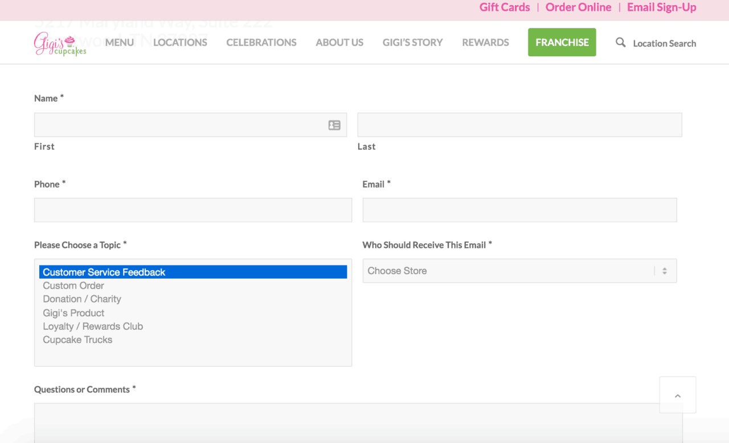This screenshot has height=443, width=729.
Task: Open the MENU navigation item
Action: 120,43
